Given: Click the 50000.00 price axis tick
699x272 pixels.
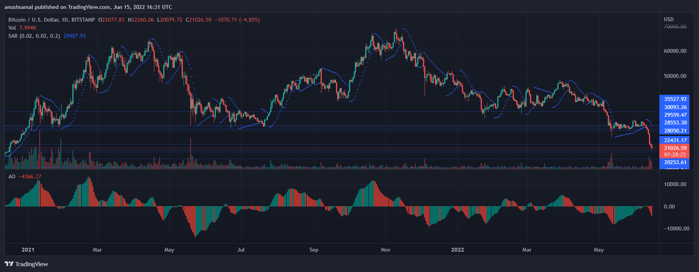Looking at the screenshot, I should point(675,76).
